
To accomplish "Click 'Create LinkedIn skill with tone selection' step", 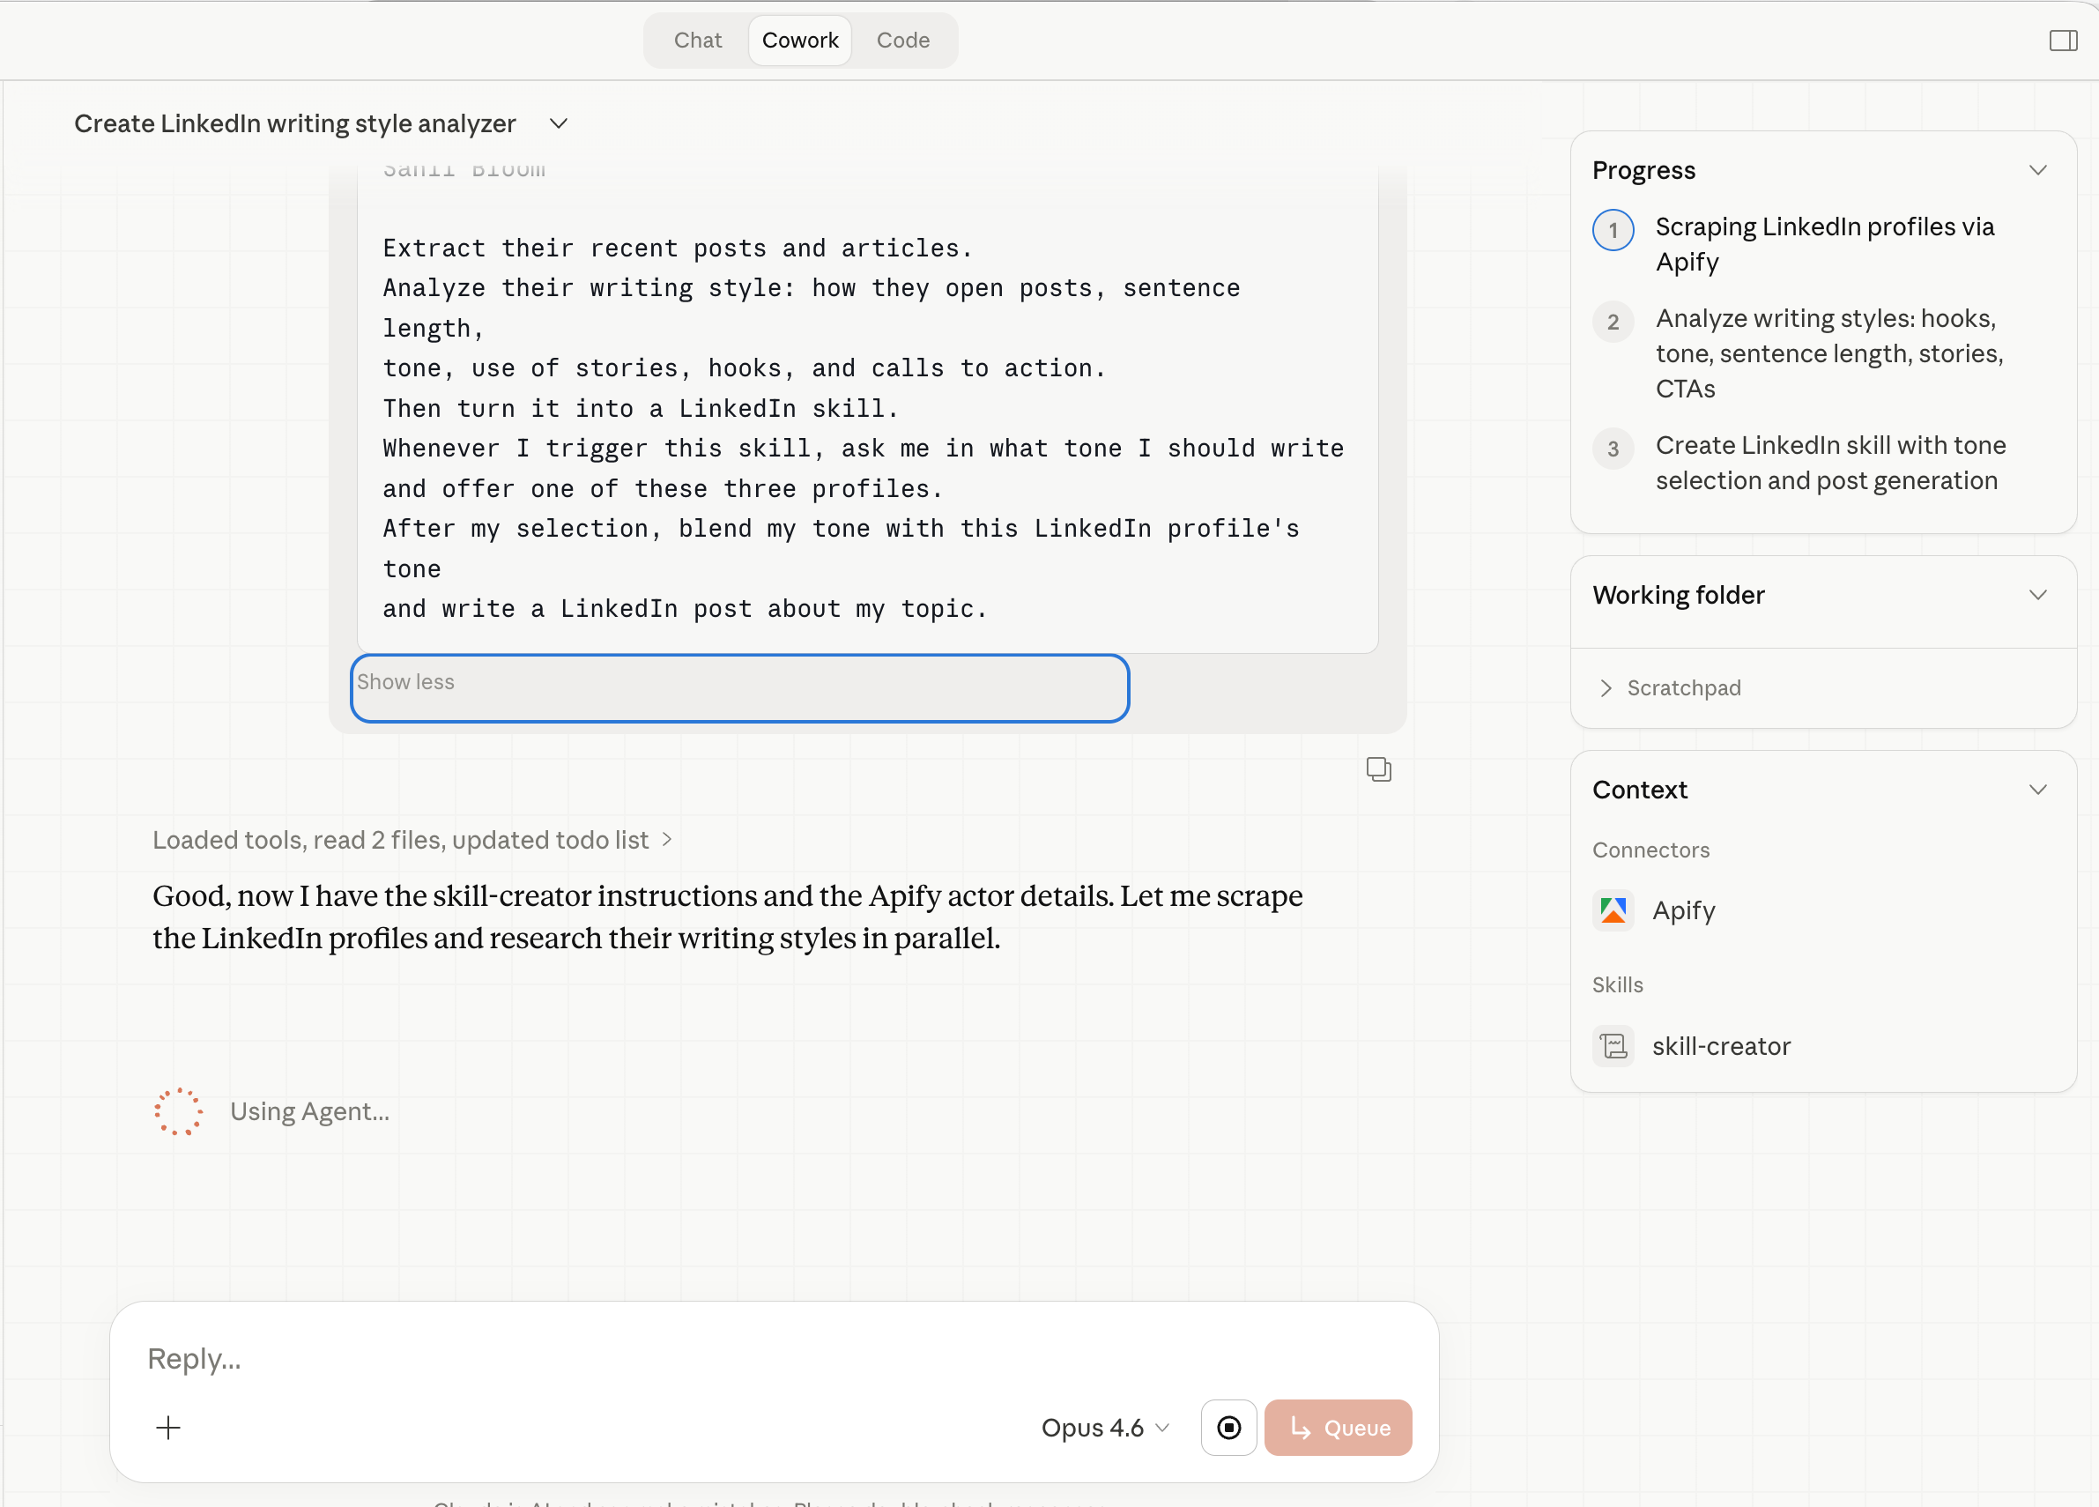I will (x=1829, y=463).
